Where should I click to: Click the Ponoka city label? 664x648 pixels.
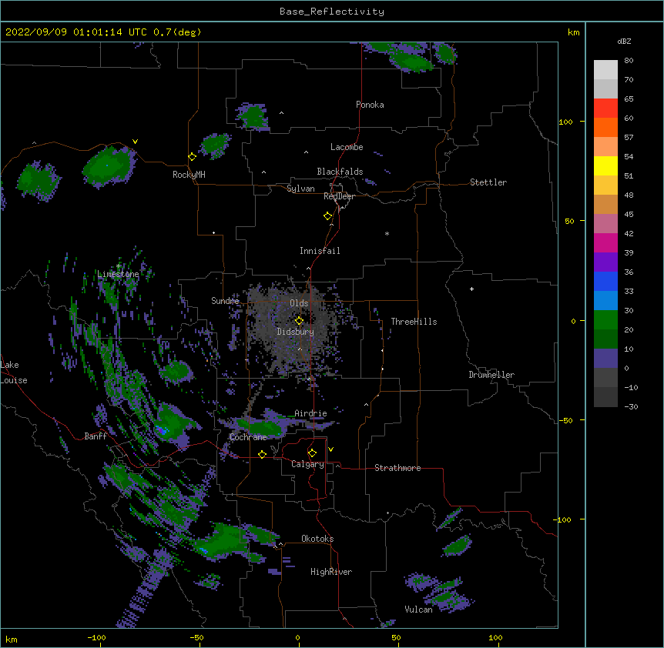[370, 105]
